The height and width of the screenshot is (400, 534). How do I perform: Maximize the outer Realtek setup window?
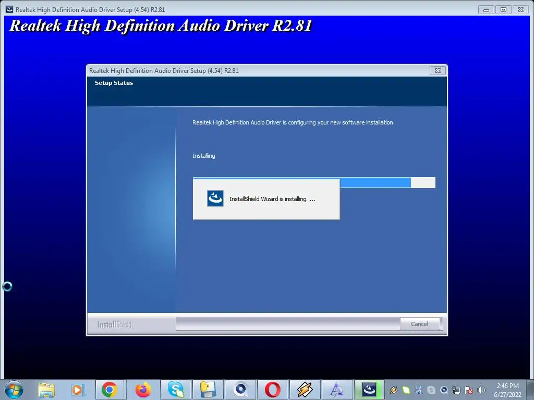(x=503, y=9)
